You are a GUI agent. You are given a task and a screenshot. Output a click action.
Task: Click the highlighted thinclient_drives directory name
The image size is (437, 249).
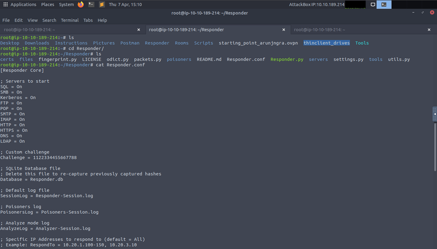327,43
